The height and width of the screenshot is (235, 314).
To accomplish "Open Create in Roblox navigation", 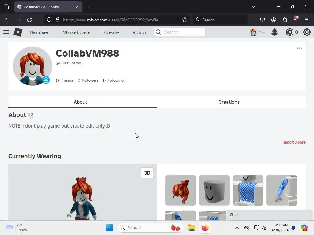I will pos(111,32).
